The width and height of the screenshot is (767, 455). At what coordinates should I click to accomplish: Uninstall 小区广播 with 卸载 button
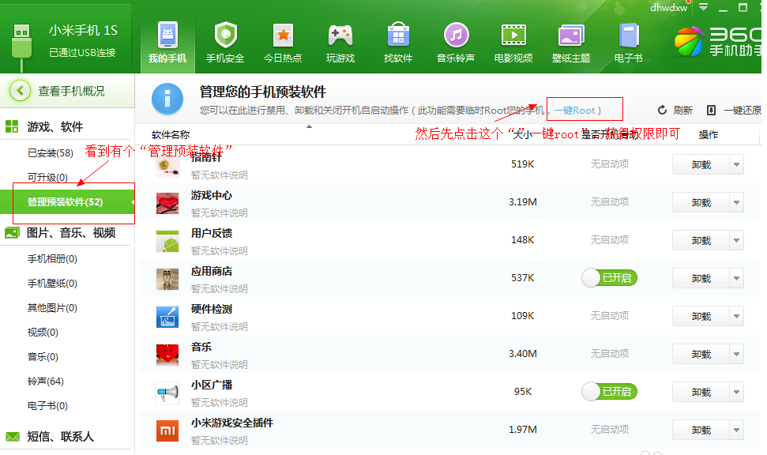point(701,392)
